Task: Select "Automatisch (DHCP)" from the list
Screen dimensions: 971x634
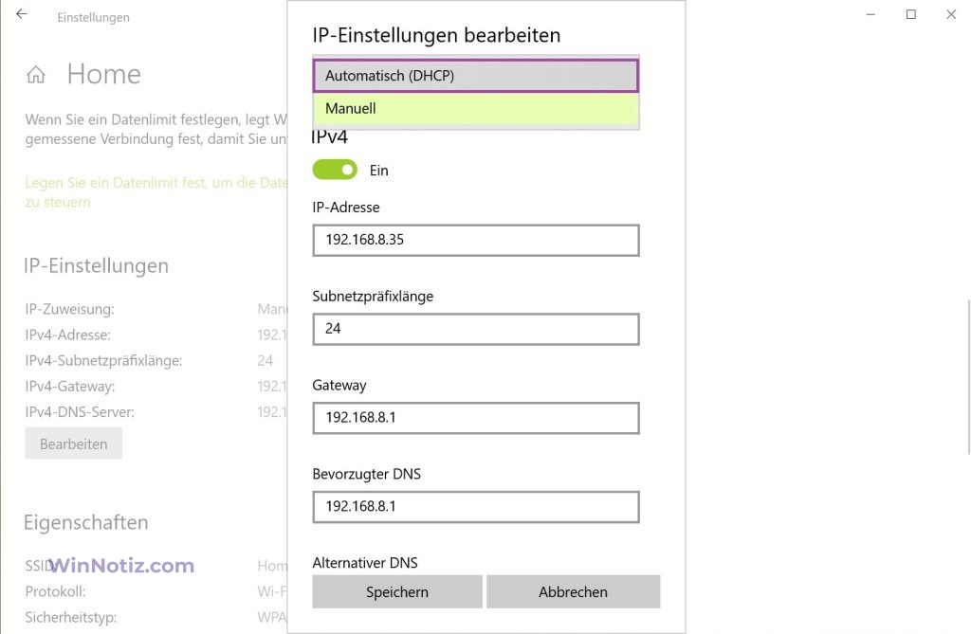Action: pos(475,74)
